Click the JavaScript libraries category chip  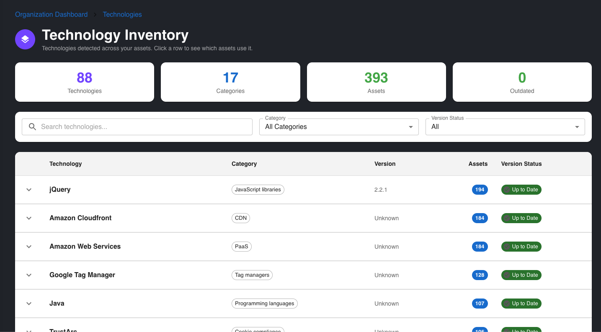[x=258, y=190]
